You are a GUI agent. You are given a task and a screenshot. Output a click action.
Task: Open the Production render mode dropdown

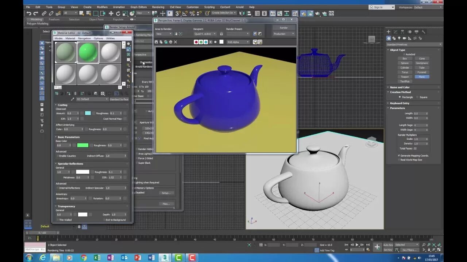pyautogui.click(x=283, y=34)
